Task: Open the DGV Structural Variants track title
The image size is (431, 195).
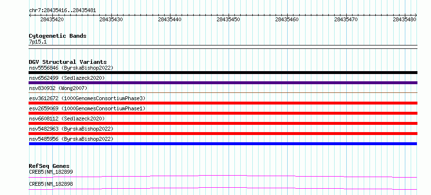Action: (x=68, y=62)
